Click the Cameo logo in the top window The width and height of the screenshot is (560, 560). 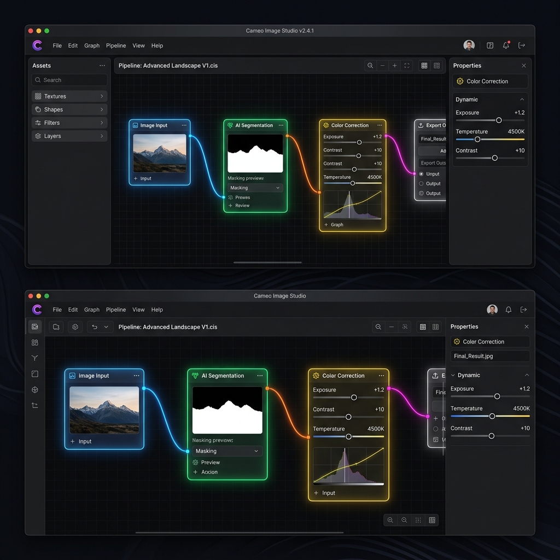coord(37,45)
